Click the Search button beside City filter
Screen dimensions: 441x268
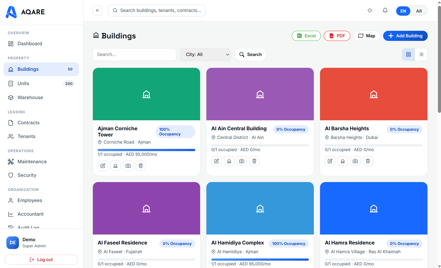[x=251, y=55]
